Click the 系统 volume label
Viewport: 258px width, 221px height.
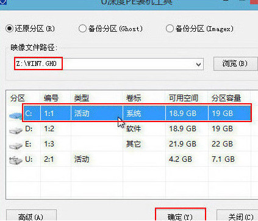134,113
